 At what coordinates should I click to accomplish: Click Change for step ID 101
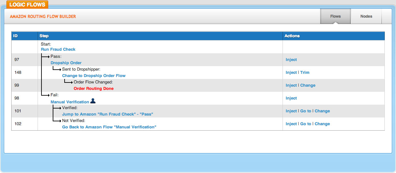pos(322,111)
